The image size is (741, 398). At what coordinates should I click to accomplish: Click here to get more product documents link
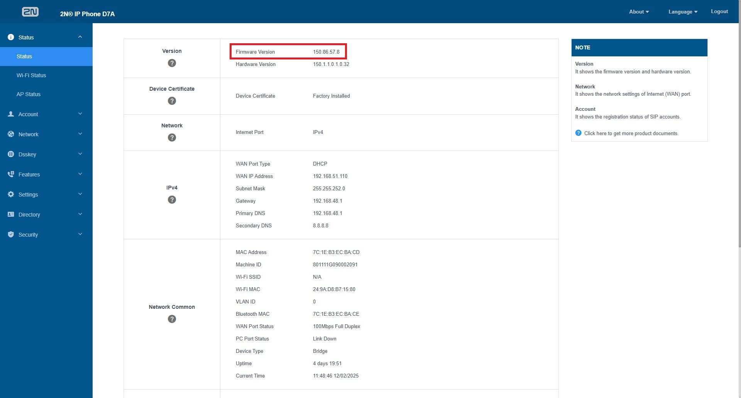click(x=631, y=133)
